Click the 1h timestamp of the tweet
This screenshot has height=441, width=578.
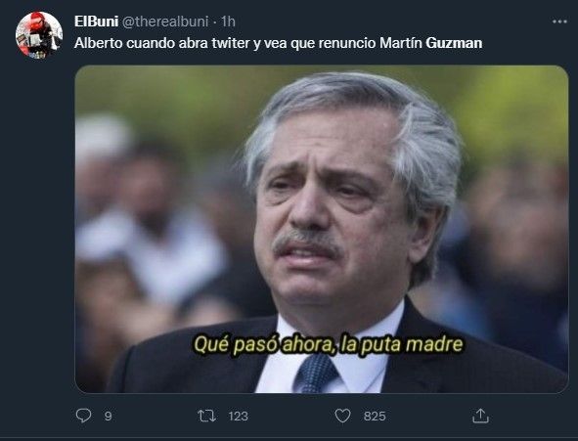coord(228,22)
